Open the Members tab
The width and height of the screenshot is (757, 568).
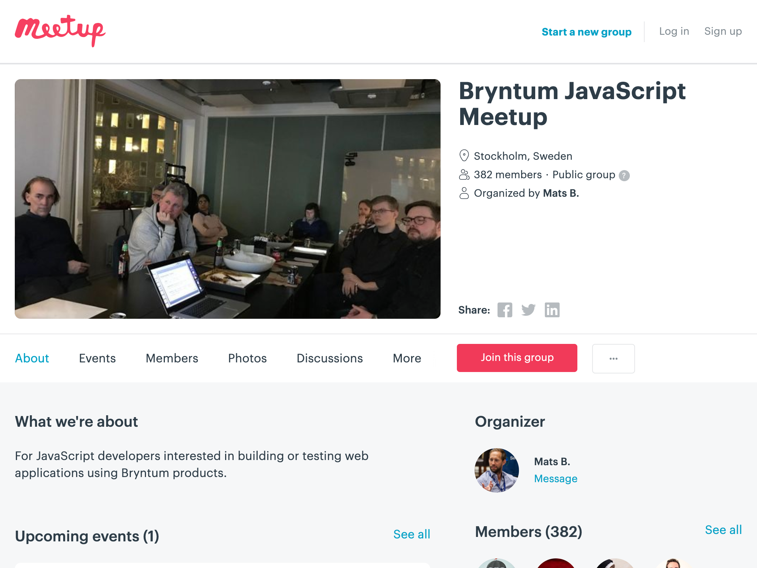click(x=172, y=358)
